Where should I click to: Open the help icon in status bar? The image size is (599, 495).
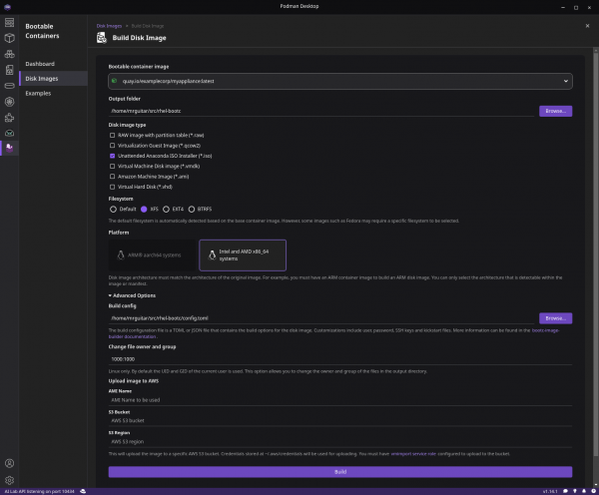593,491
